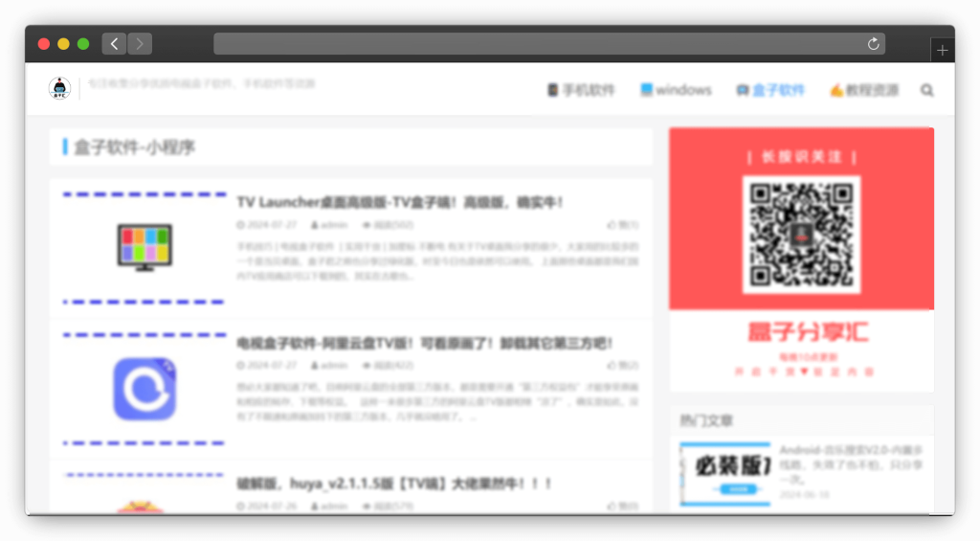980x541 pixels.
Task: Click the 必装版 hot article thumbnail
Action: click(725, 473)
